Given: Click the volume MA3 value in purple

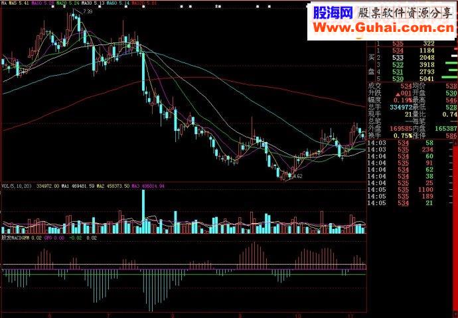Looking at the screenshot, I should (148, 186).
